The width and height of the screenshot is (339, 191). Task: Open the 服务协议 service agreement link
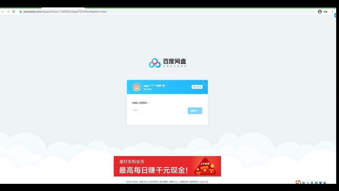pos(144,182)
